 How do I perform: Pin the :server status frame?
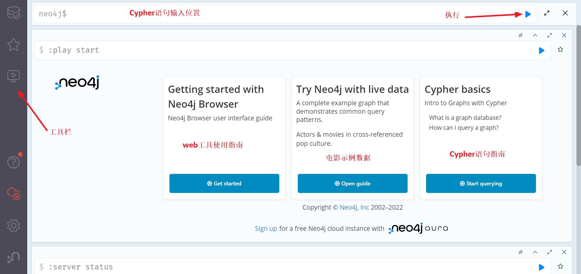(520, 252)
